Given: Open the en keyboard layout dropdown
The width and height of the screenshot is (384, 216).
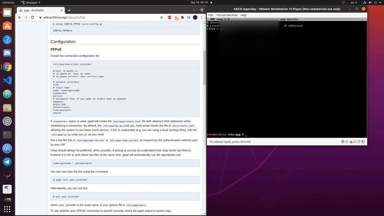Looking at the screenshot, I should pyautogui.click(x=353, y=2).
